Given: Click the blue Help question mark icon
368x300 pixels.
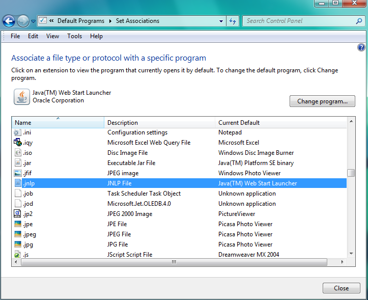Looking at the screenshot, I should point(361,48).
